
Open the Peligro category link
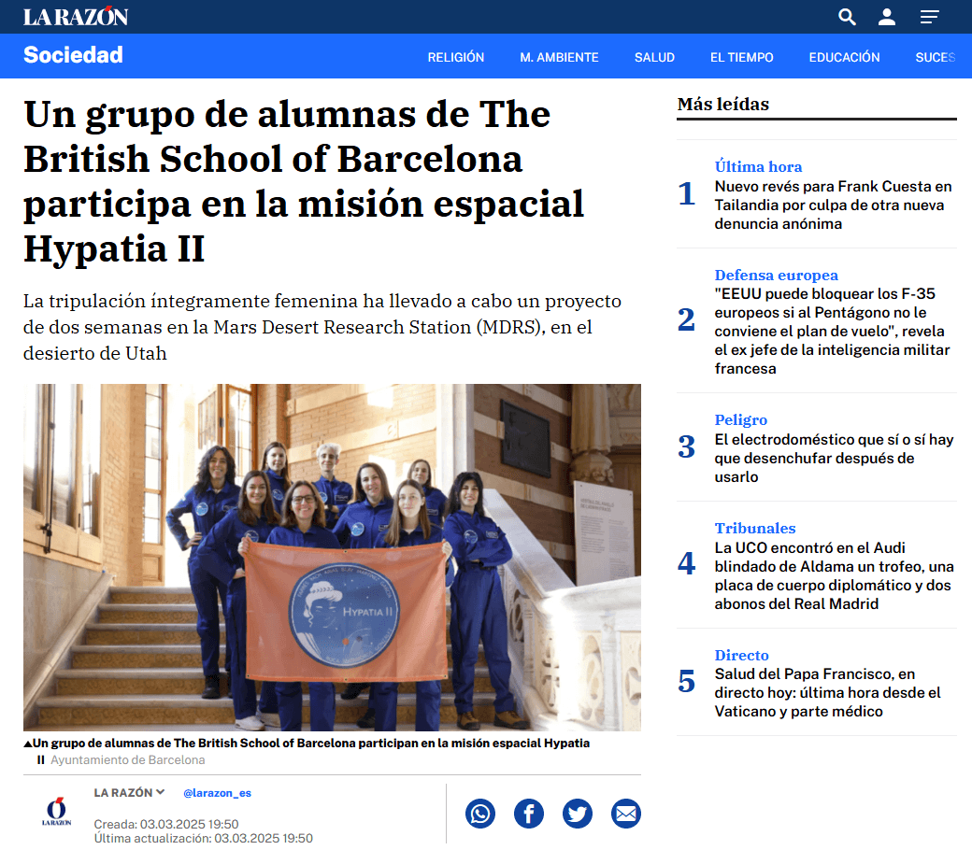tap(741, 420)
